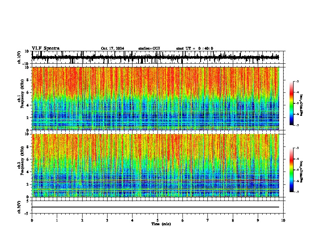Click the "-3" label on ch.2 color scale
The image size is (319, 247).
[x=297, y=148]
